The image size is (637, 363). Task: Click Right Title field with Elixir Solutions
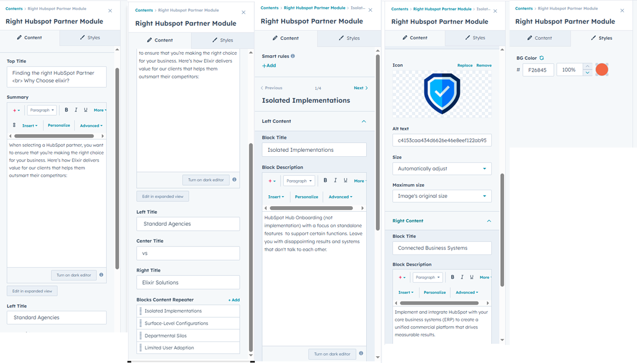pyautogui.click(x=188, y=283)
